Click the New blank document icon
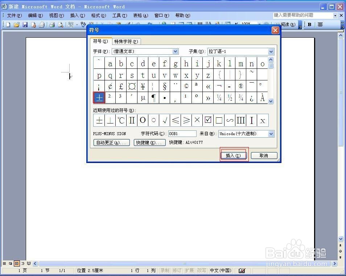346x276 pixels. tap(8, 25)
